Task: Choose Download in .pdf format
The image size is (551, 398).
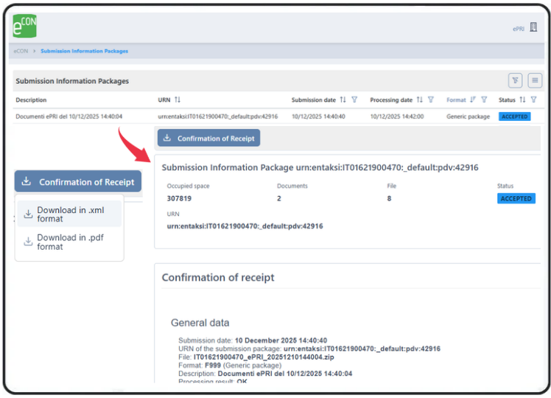Action: point(69,242)
